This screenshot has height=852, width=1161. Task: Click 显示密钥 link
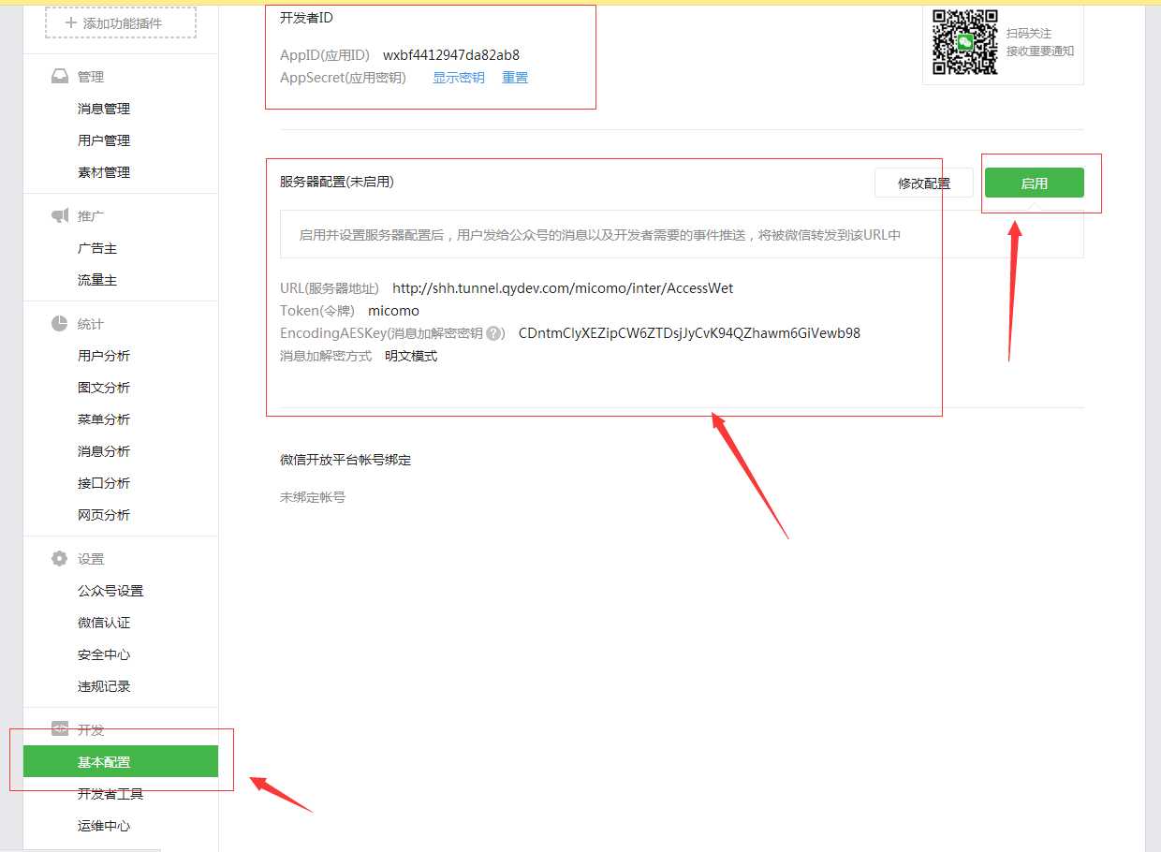tap(459, 78)
